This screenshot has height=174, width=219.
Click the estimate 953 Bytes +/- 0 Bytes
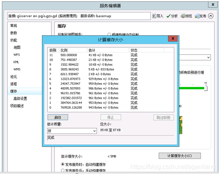(103, 103)
